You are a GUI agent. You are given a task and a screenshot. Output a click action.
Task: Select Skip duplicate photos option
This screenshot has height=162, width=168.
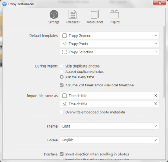pyautogui.click(x=62, y=66)
